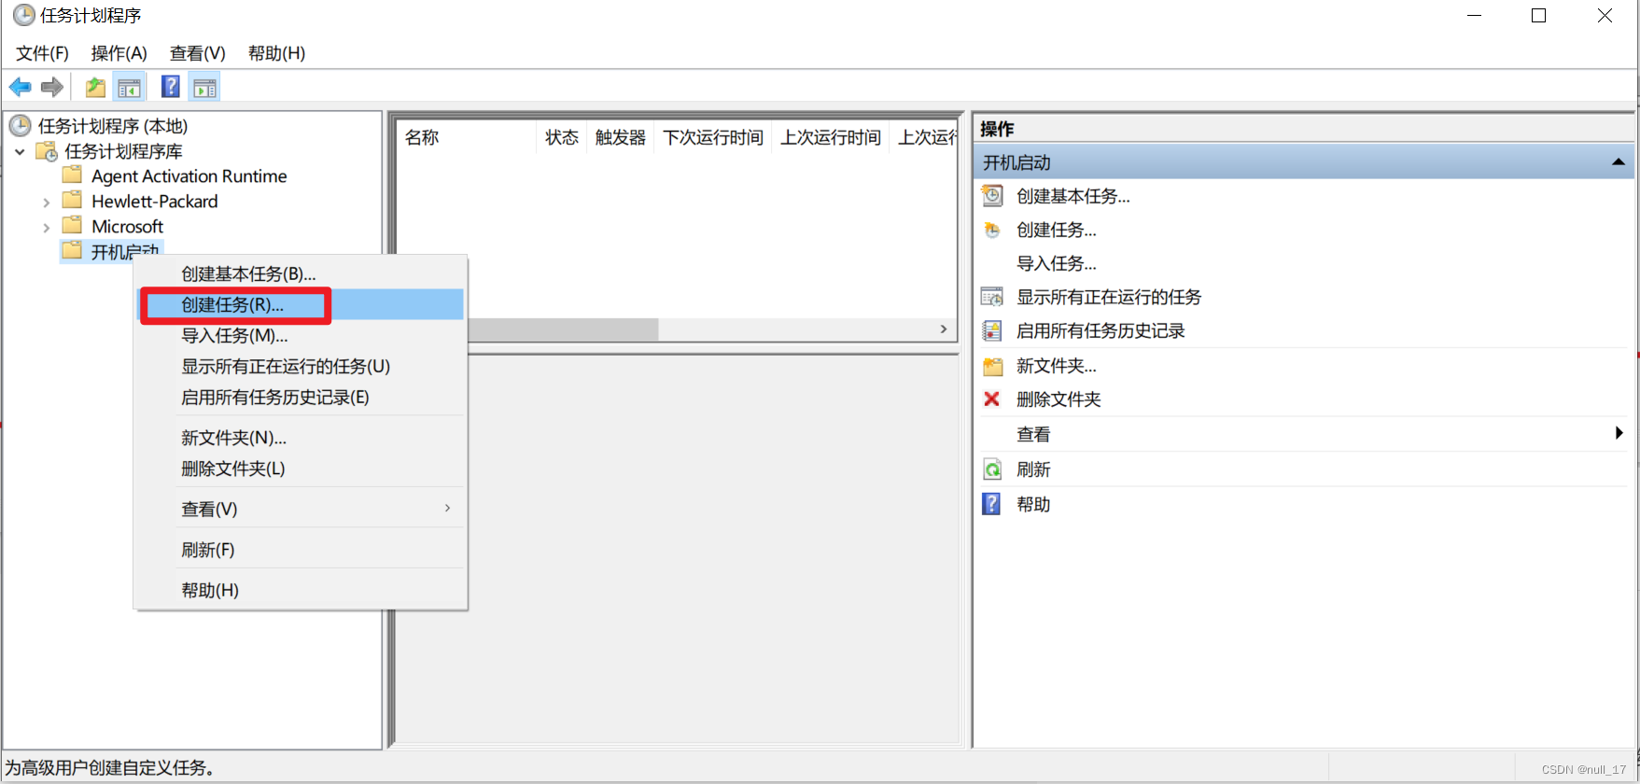The height and width of the screenshot is (784, 1640).
Task: Click the task list horizontal scrollbar right arrow
Action: [x=944, y=329]
